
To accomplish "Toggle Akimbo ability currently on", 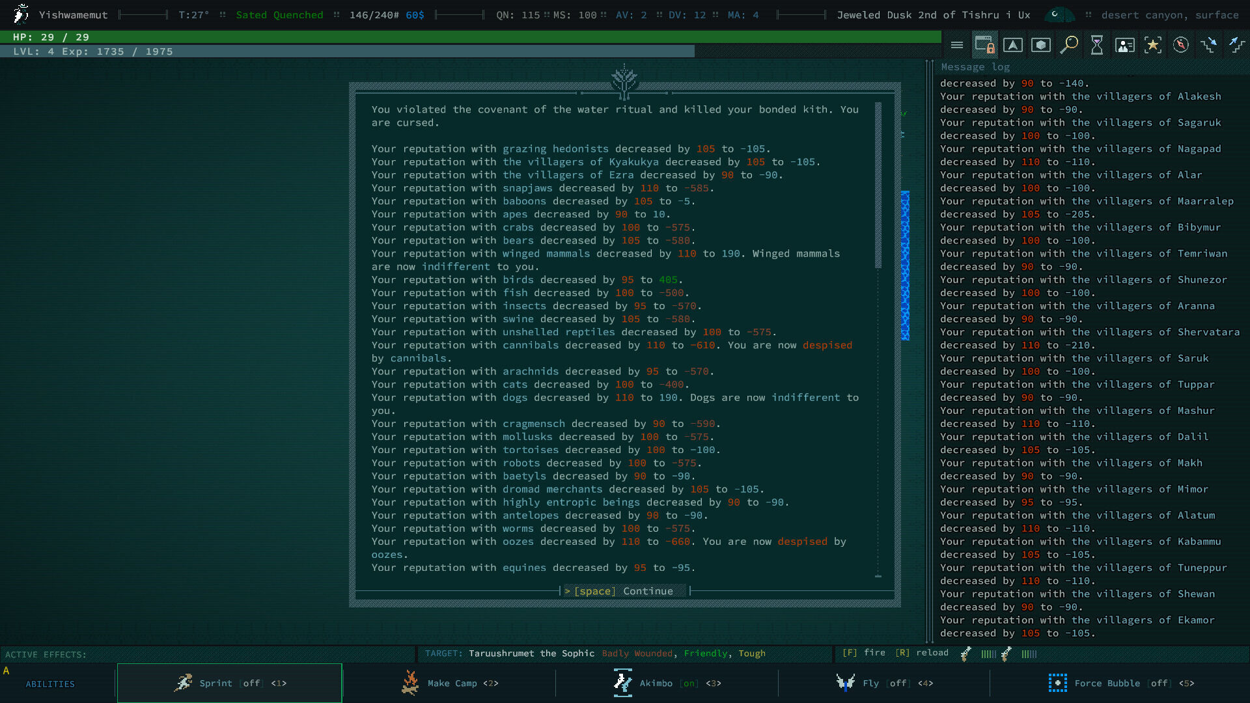I will point(667,683).
